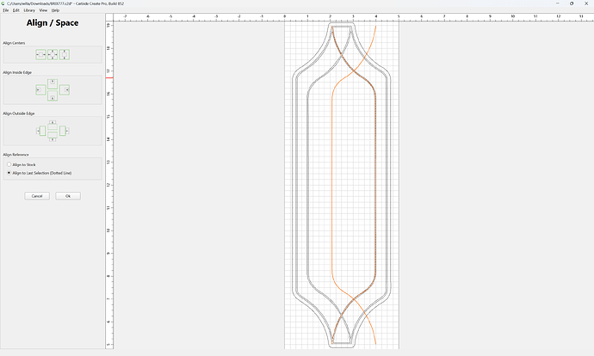The height and width of the screenshot is (356, 594).
Task: Click the middle Align Centers both-axes icon
Action: (53, 55)
